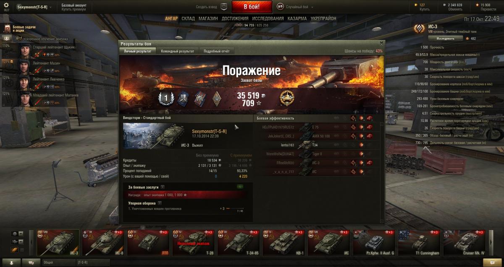The width and height of the screenshot is (504, 267).
Task: Click the first-class achievement wreath badge
Action: (x=165, y=98)
